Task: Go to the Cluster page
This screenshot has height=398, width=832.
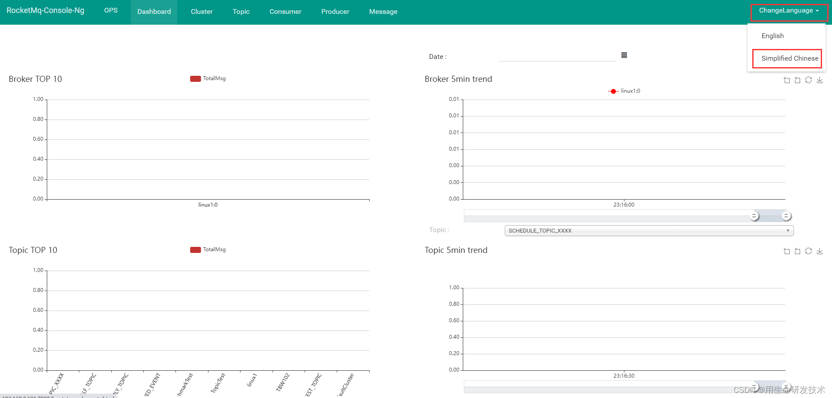Action: [x=202, y=12]
